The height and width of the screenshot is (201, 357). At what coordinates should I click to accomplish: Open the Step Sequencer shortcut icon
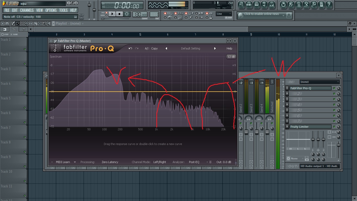249,4
